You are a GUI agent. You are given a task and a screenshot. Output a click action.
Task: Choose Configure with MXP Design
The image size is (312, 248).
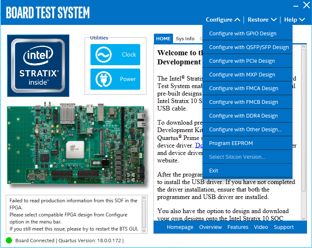pyautogui.click(x=247, y=75)
